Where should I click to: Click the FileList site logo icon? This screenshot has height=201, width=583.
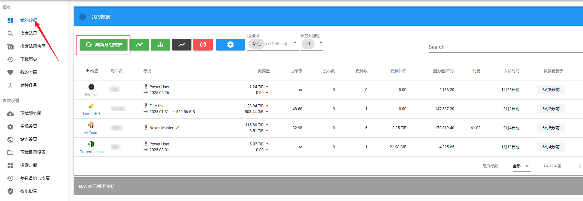(91, 87)
